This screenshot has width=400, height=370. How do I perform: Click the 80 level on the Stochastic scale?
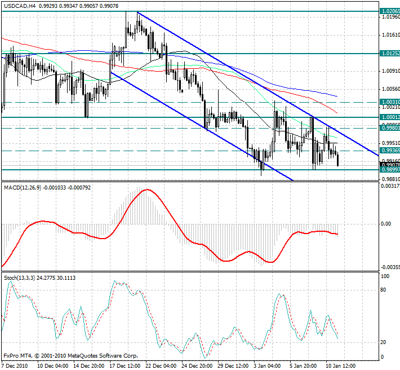[383, 290]
